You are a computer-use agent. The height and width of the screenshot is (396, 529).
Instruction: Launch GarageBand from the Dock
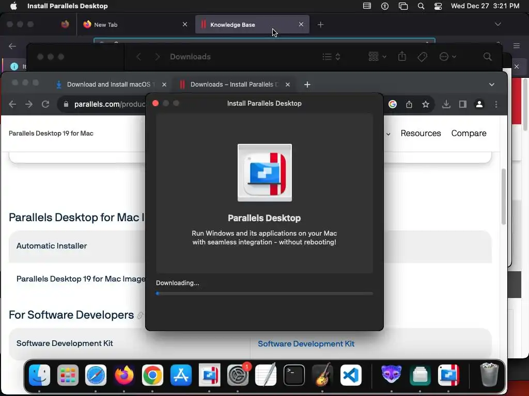pyautogui.click(x=322, y=375)
